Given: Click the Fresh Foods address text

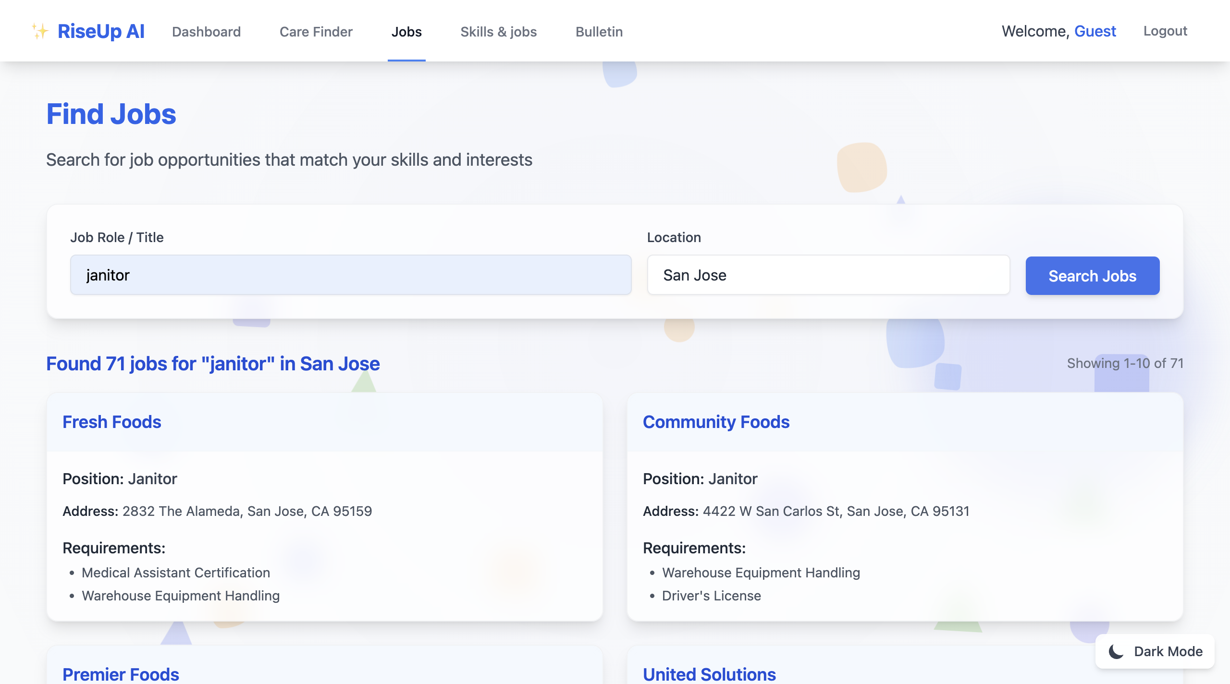Looking at the screenshot, I should click(247, 511).
